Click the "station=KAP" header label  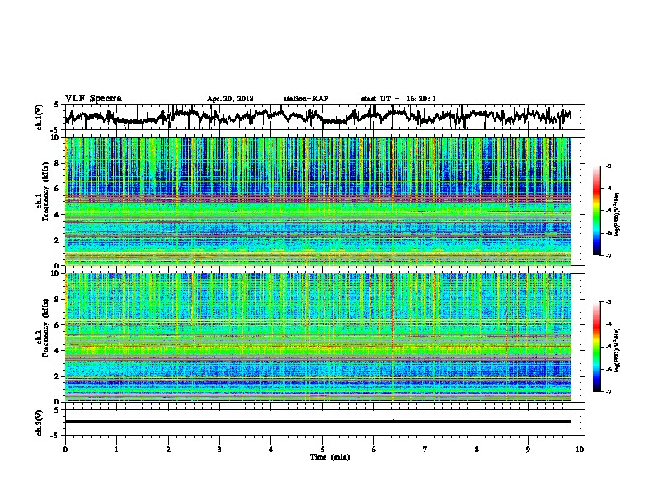tap(306, 99)
